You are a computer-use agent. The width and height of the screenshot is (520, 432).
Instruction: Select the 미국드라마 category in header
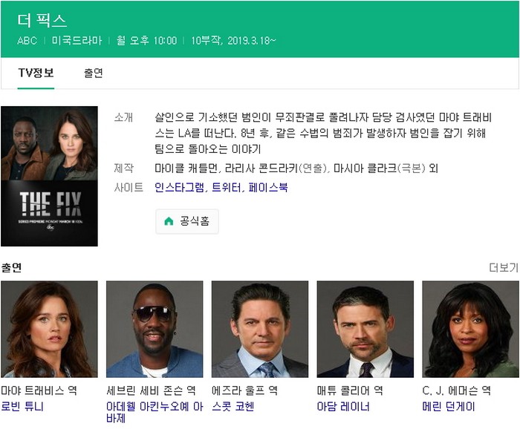[x=77, y=40]
